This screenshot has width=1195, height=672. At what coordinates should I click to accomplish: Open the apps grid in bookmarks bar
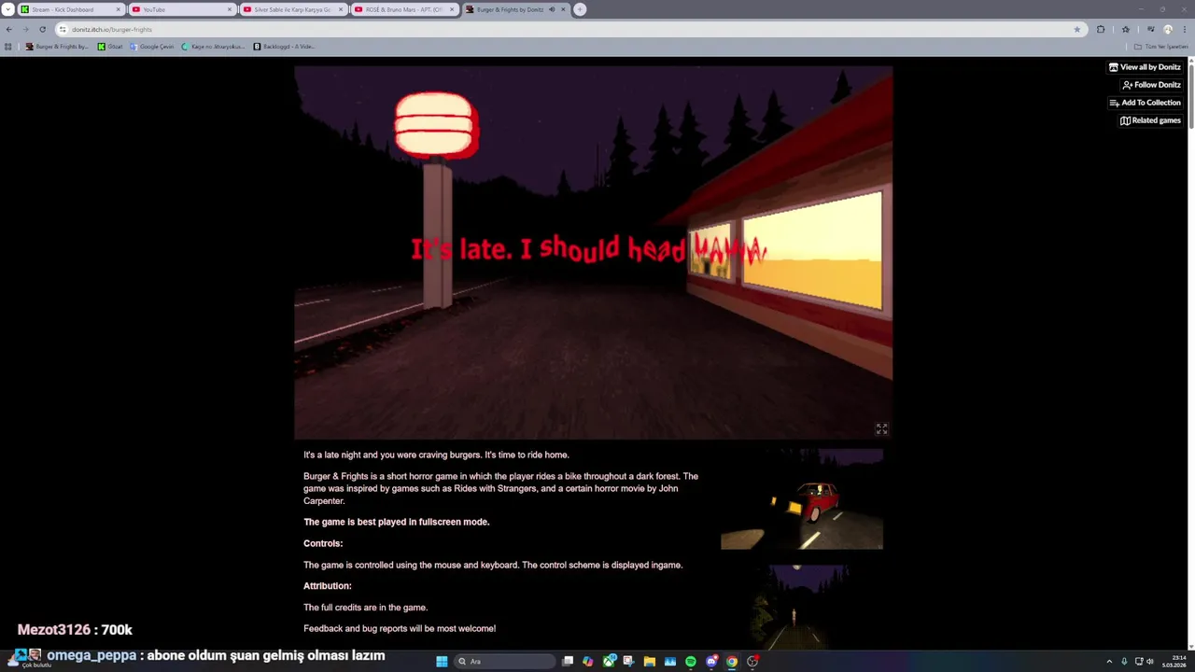[8, 47]
